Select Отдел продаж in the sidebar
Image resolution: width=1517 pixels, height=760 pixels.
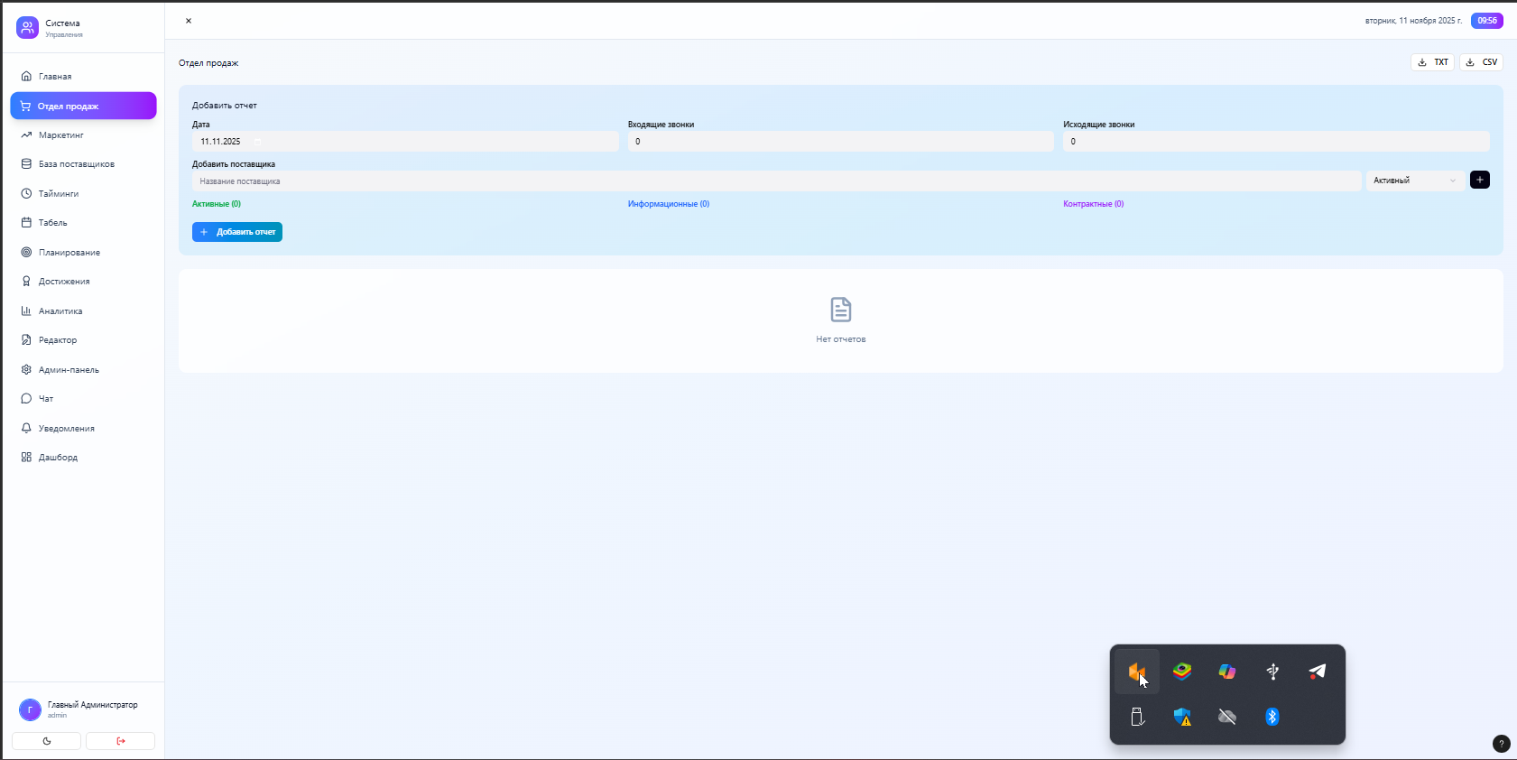[x=83, y=106]
